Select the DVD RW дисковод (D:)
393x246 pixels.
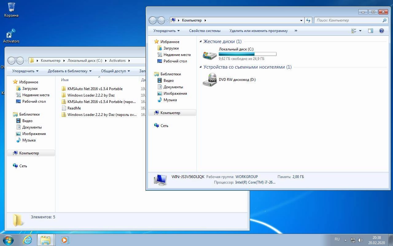(229, 80)
